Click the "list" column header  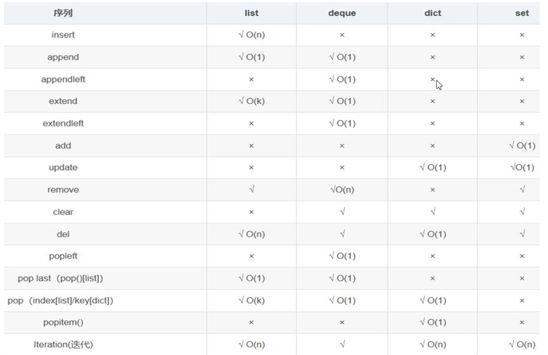(x=251, y=13)
